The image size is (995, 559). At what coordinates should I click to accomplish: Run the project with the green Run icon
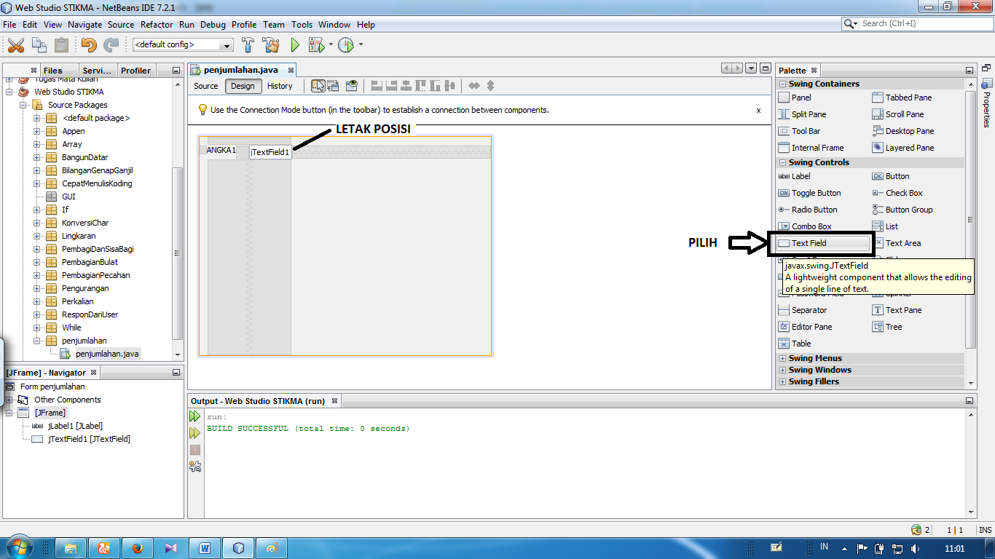tap(294, 44)
